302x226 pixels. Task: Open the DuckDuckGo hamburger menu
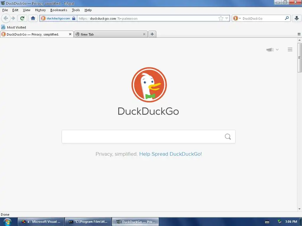click(290, 49)
